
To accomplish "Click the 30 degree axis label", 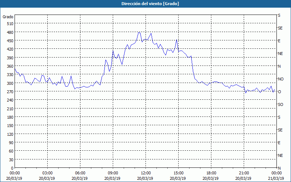I will (11, 160).
